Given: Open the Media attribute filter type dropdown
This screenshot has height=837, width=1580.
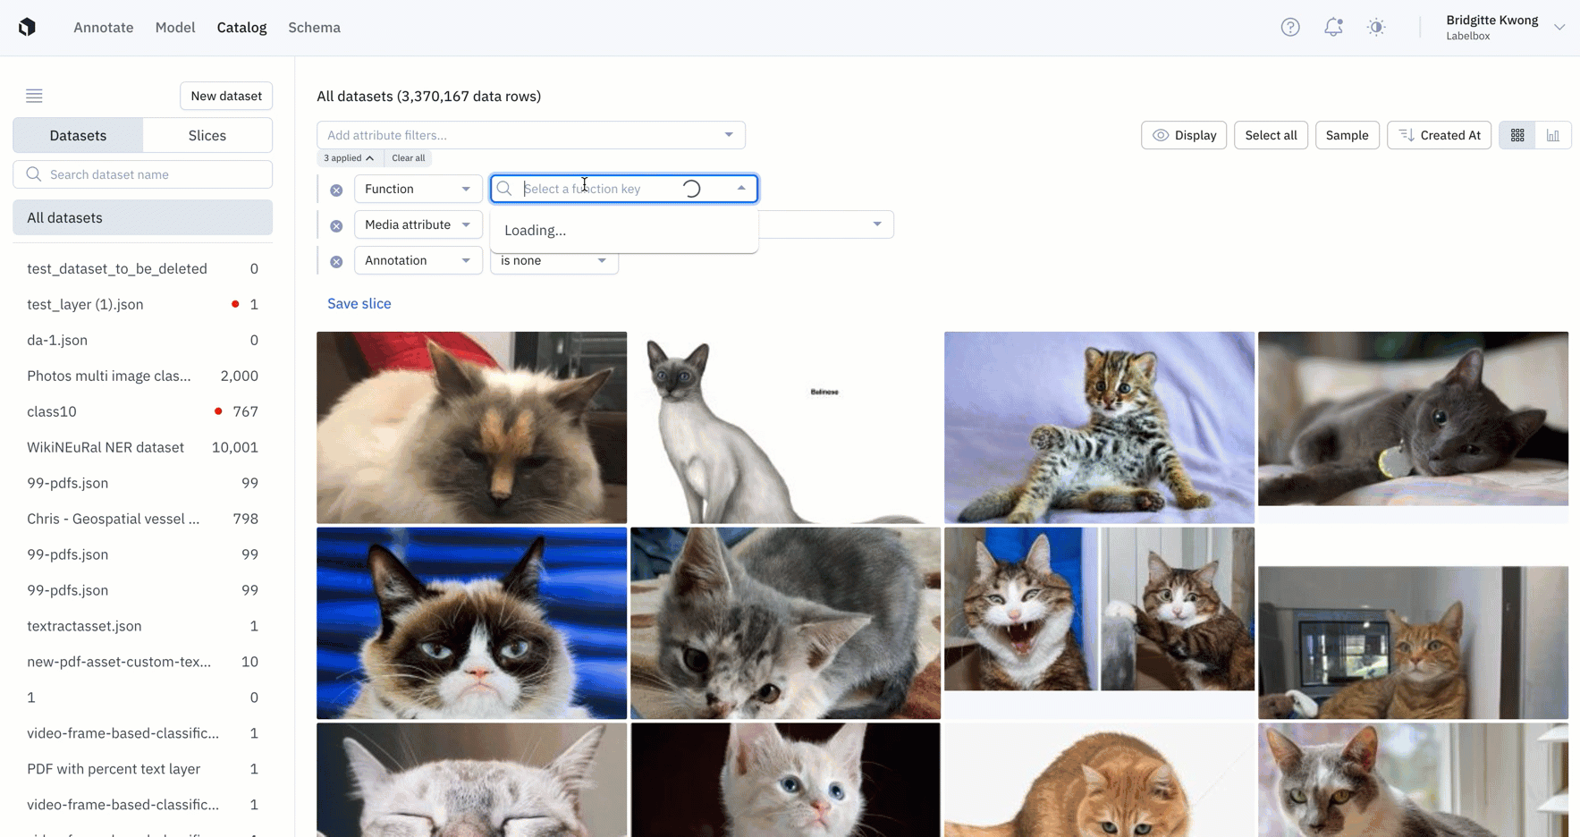Looking at the screenshot, I should [418, 224].
